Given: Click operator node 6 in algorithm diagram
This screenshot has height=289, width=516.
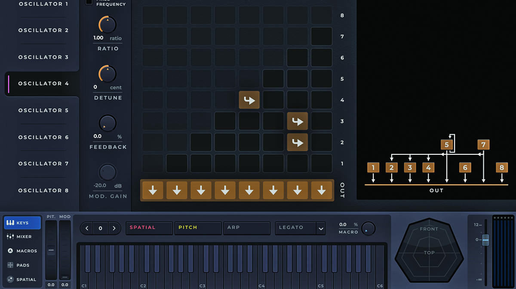Looking at the screenshot, I should click(x=465, y=168).
